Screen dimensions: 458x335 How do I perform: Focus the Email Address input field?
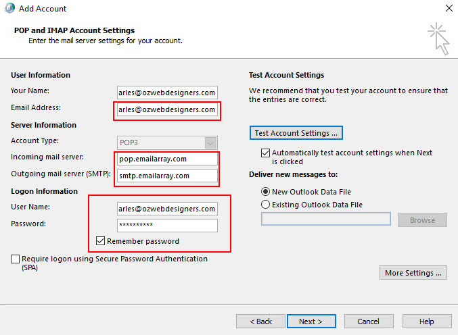(x=166, y=109)
